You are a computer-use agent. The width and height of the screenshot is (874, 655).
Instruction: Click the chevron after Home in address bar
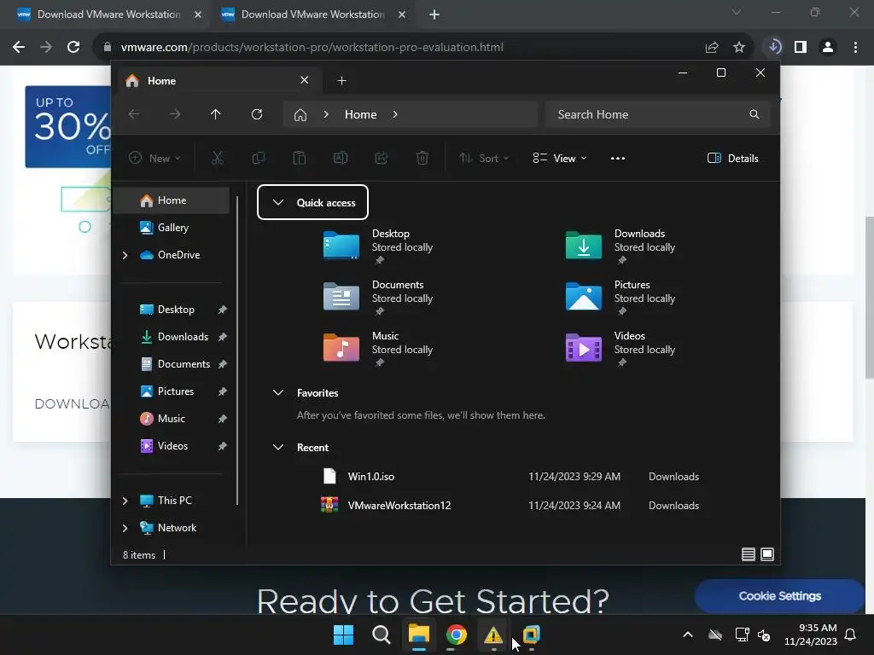click(395, 114)
